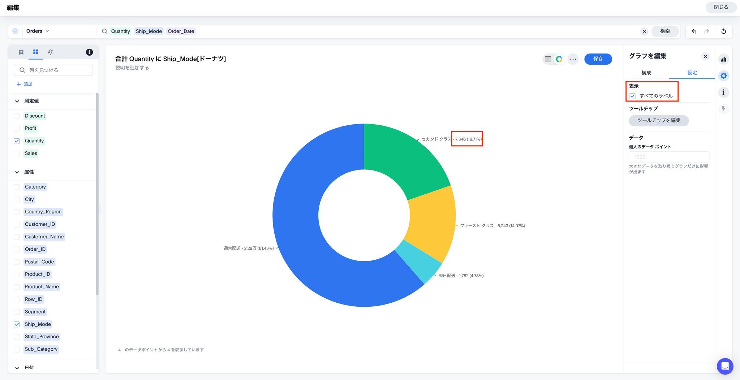Toggle the すべてのラベル checkbox
This screenshot has width=740, height=380.
(x=632, y=96)
